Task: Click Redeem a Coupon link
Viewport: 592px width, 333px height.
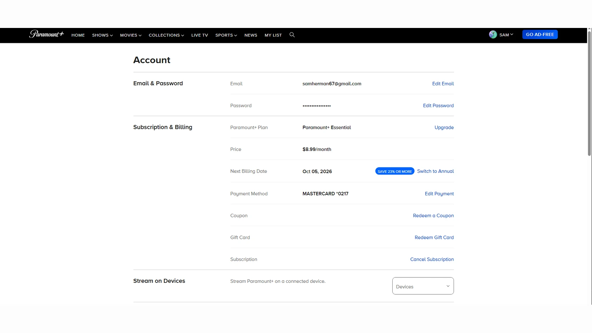Action: coord(433,216)
